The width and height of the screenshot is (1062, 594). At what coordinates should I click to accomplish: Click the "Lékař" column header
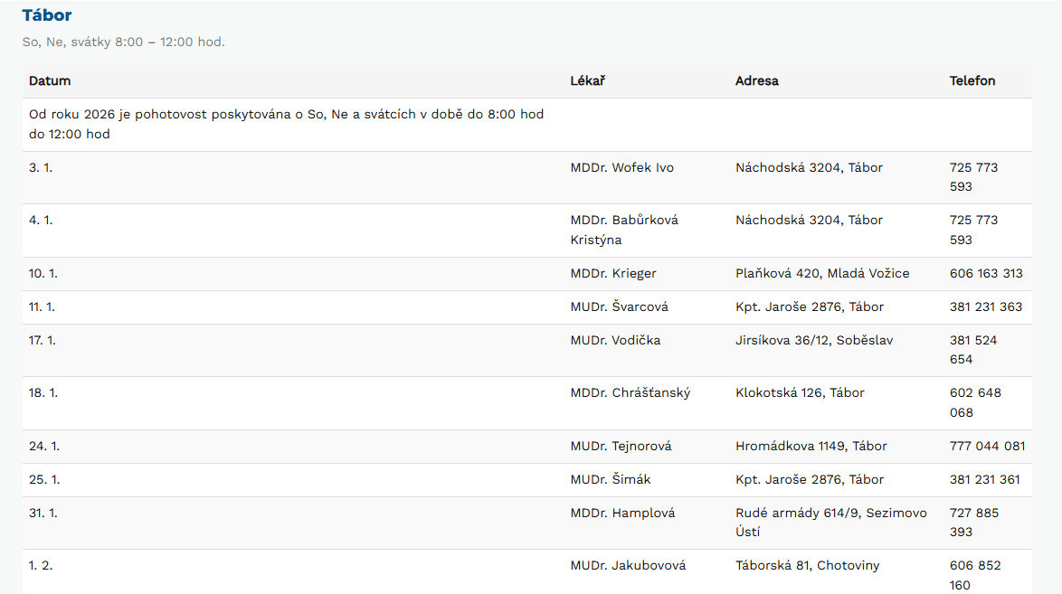tap(587, 80)
